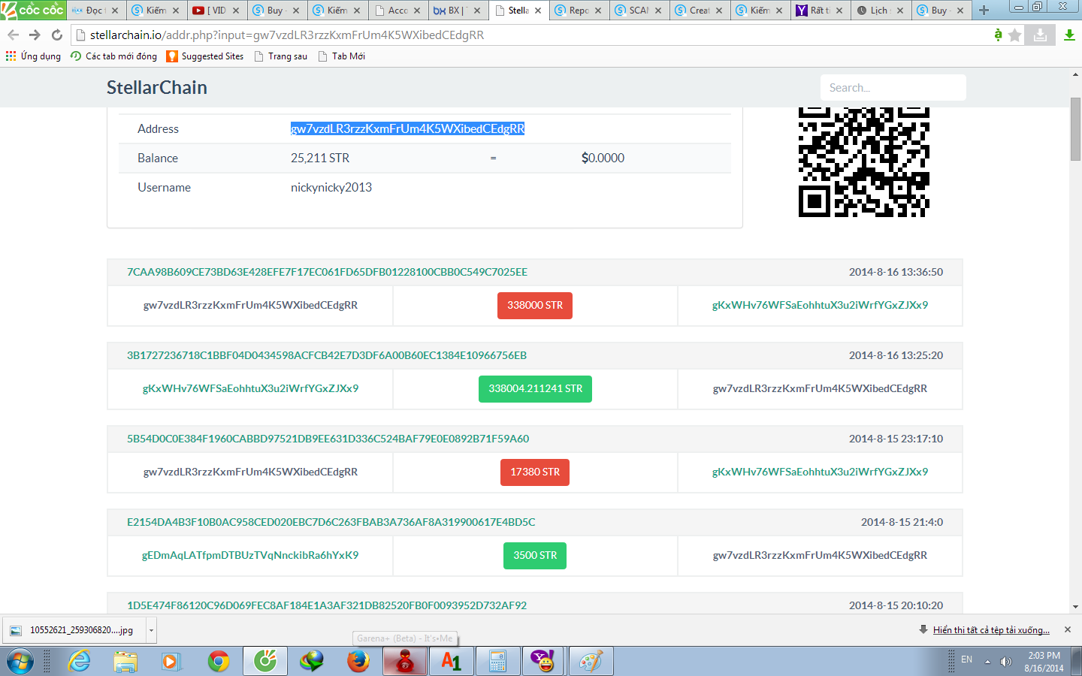Open Paint from taskbar
This screenshot has width=1082, height=676.
(591, 662)
